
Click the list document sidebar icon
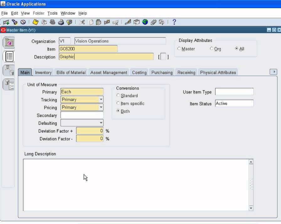click(x=8, y=56)
